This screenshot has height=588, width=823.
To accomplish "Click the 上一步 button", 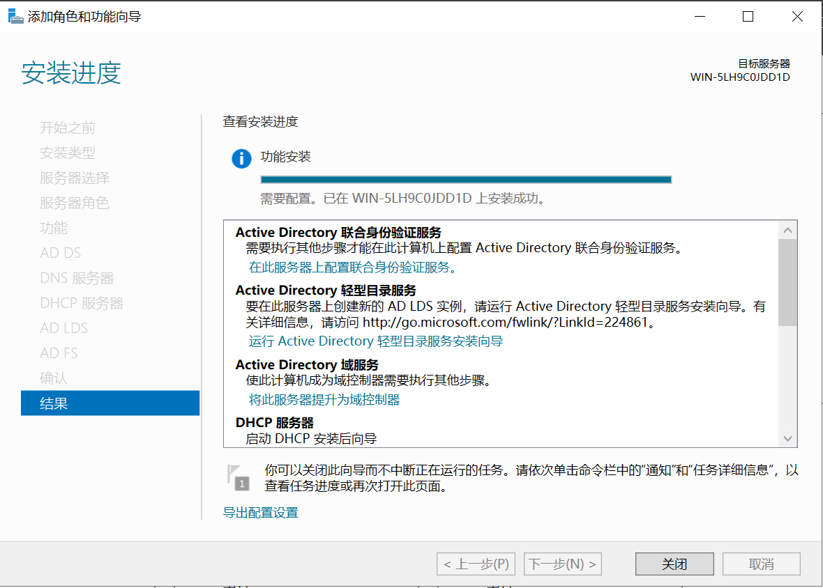I will pyautogui.click(x=476, y=564).
